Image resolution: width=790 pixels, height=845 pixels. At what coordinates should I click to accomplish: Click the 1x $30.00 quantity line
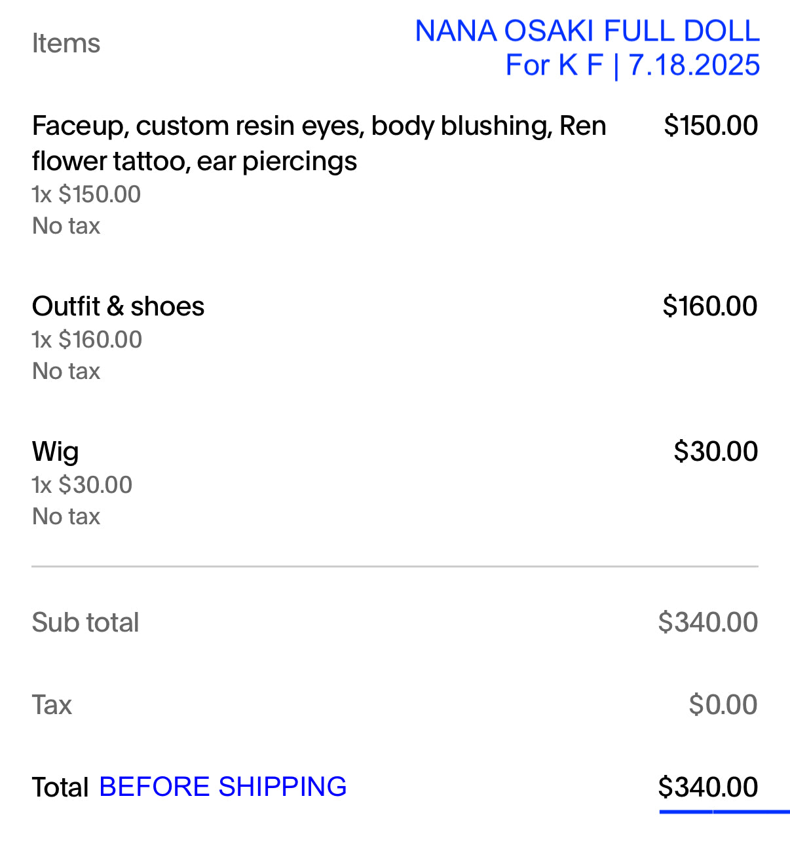[83, 485]
